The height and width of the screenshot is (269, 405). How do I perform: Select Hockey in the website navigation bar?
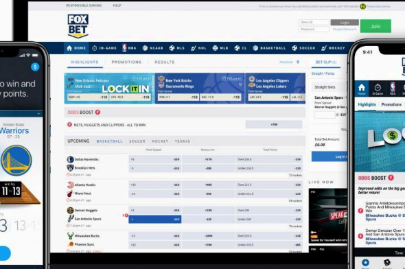[x=333, y=48]
